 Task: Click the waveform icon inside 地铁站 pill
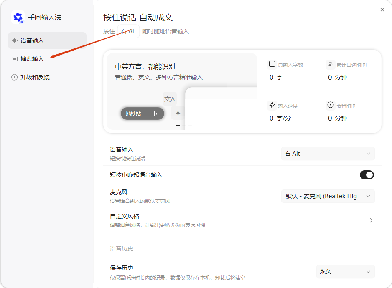tap(155, 114)
